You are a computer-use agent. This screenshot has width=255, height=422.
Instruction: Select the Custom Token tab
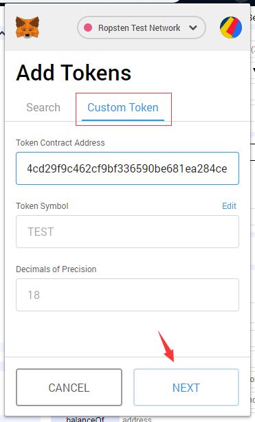[123, 108]
